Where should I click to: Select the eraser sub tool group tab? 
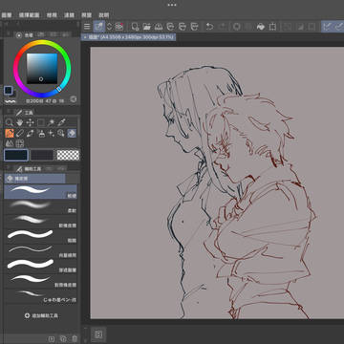34,179
